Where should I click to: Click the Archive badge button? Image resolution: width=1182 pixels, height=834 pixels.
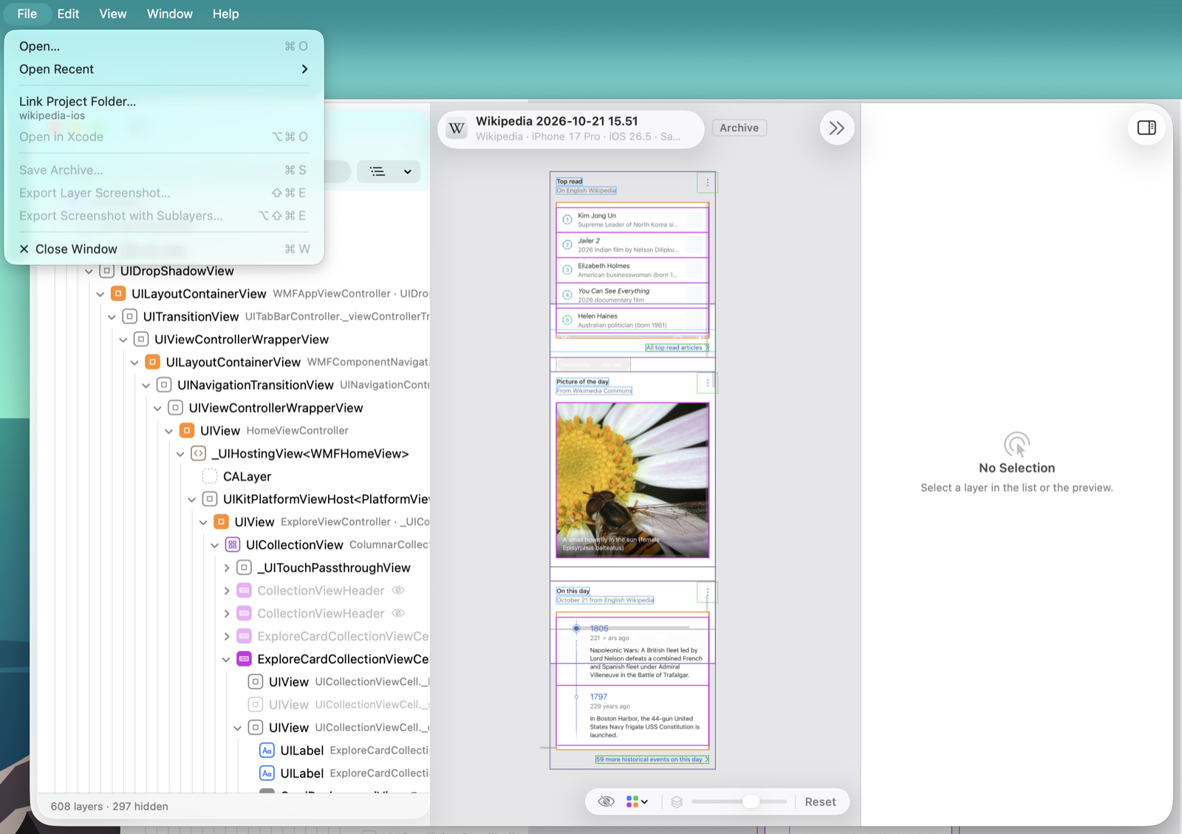[739, 128]
